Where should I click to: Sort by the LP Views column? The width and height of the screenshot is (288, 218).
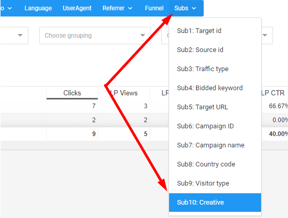(124, 93)
